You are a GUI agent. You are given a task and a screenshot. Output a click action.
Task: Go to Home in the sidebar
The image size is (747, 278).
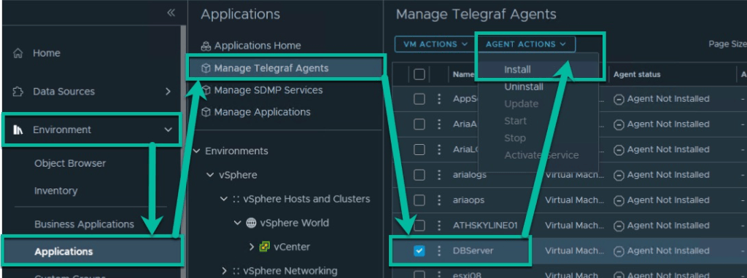pyautogui.click(x=46, y=53)
